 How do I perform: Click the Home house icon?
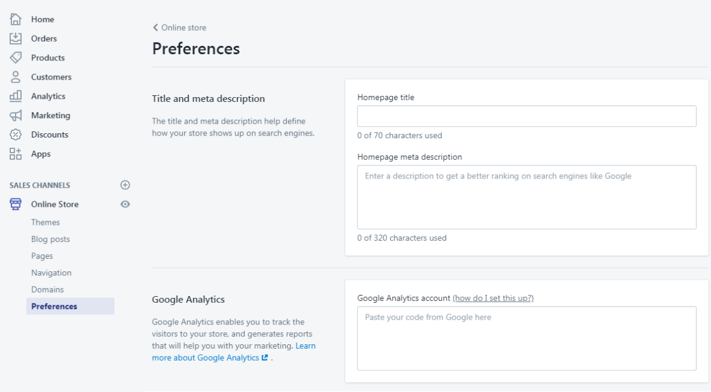[x=16, y=19]
